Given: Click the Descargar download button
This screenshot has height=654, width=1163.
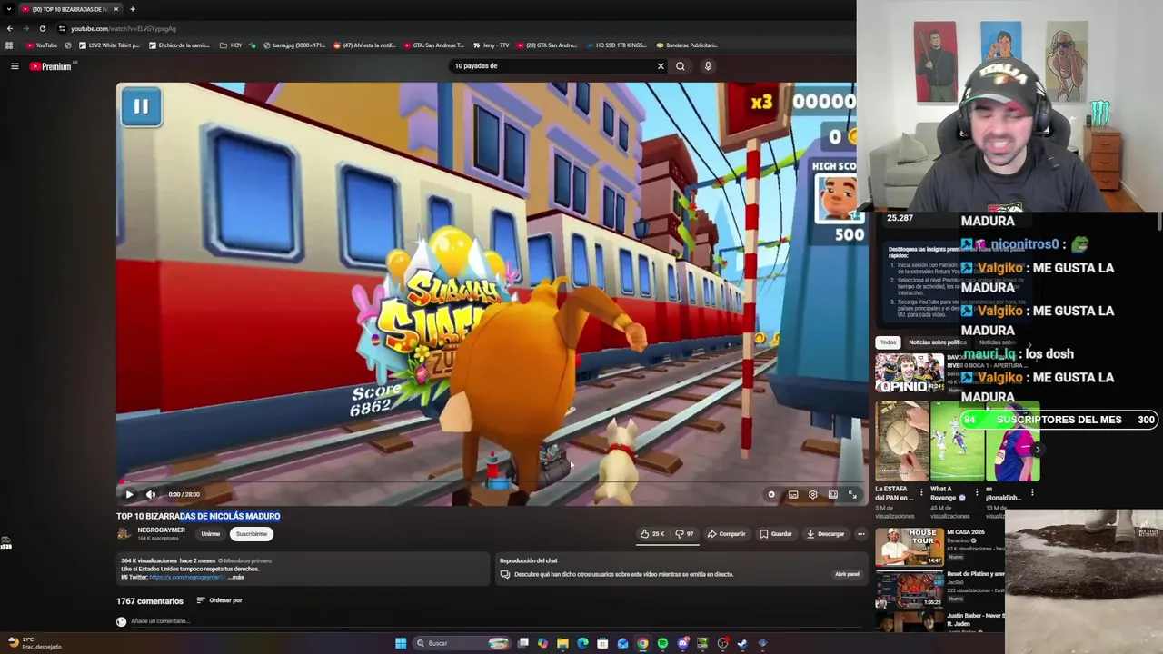Looking at the screenshot, I should [x=826, y=534].
